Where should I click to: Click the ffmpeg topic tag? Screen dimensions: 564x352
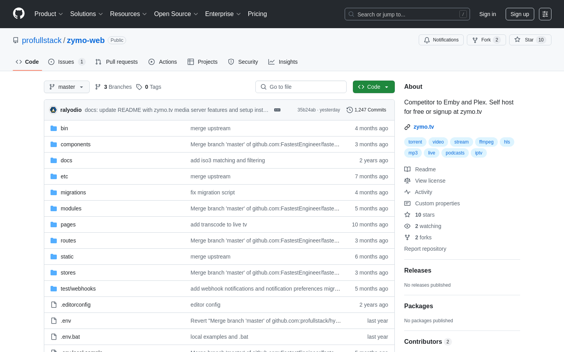click(x=486, y=142)
